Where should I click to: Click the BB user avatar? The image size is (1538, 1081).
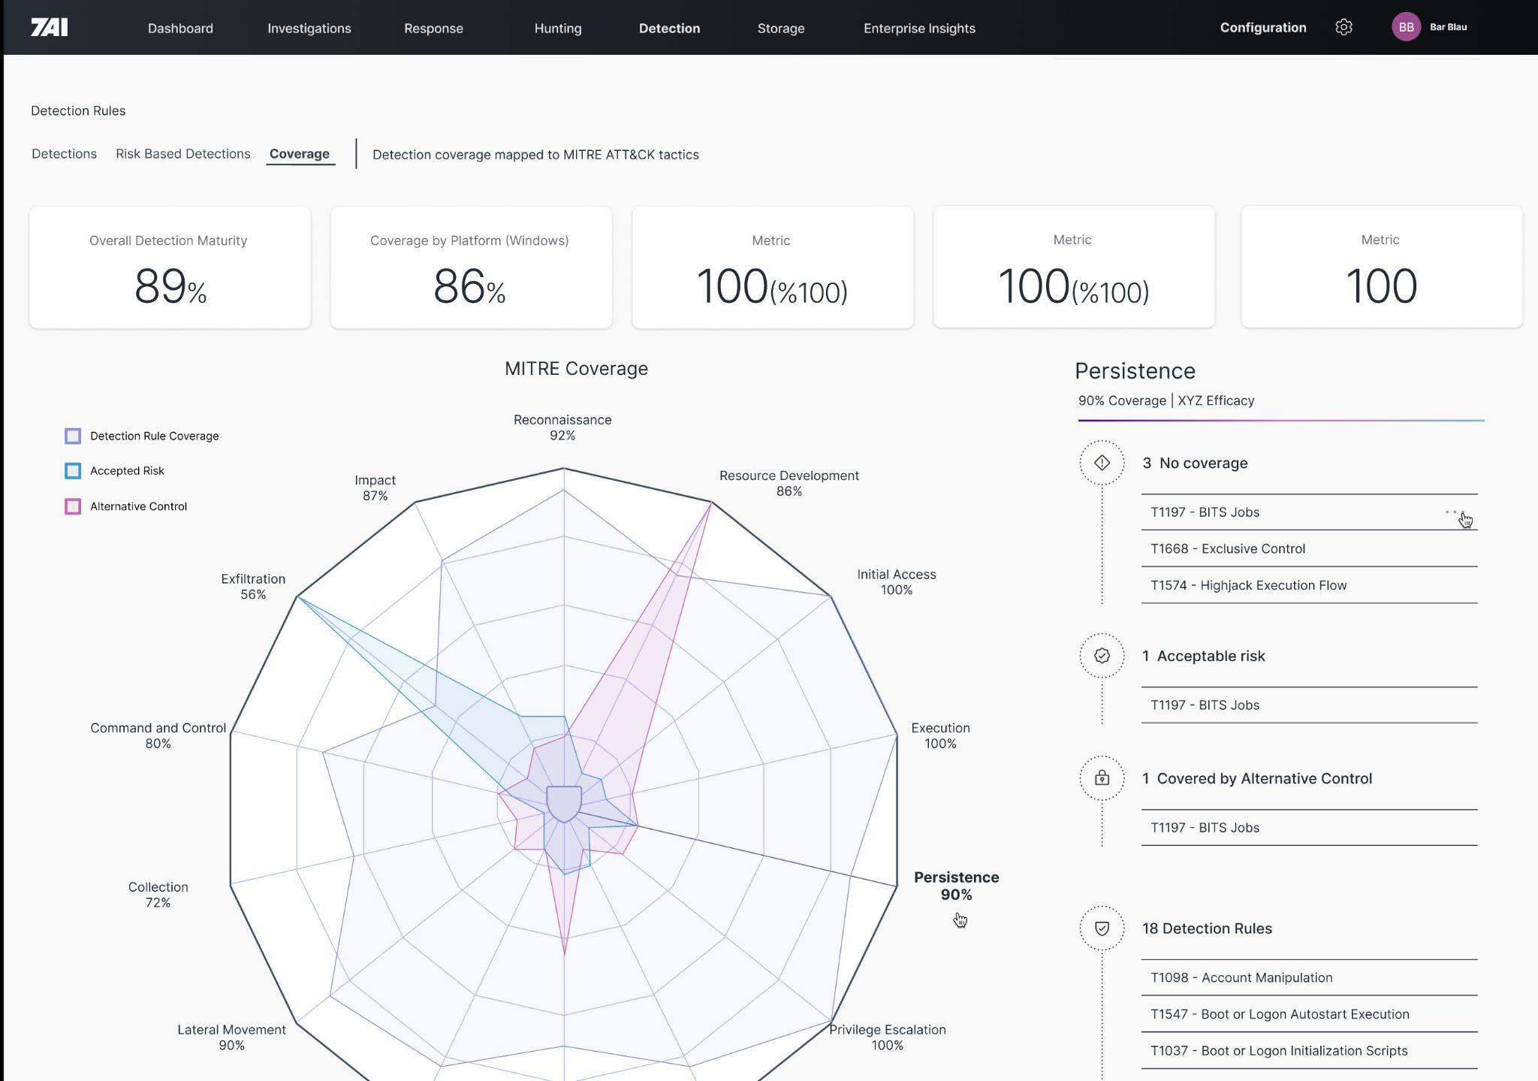click(1406, 27)
